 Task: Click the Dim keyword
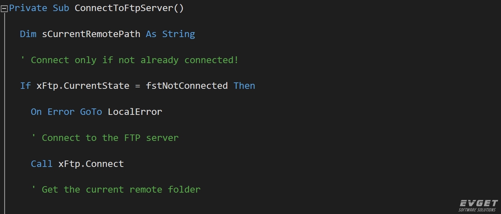pos(28,34)
